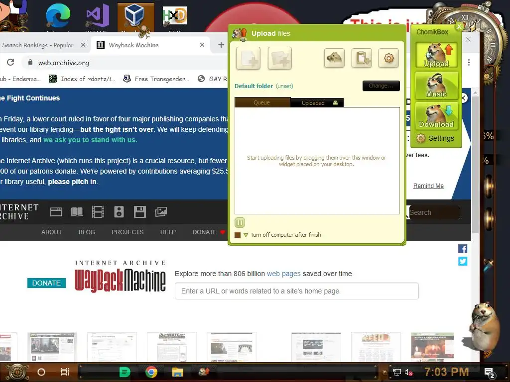
Task: Select the Wayback Machine browser tab
Action: pos(150,45)
